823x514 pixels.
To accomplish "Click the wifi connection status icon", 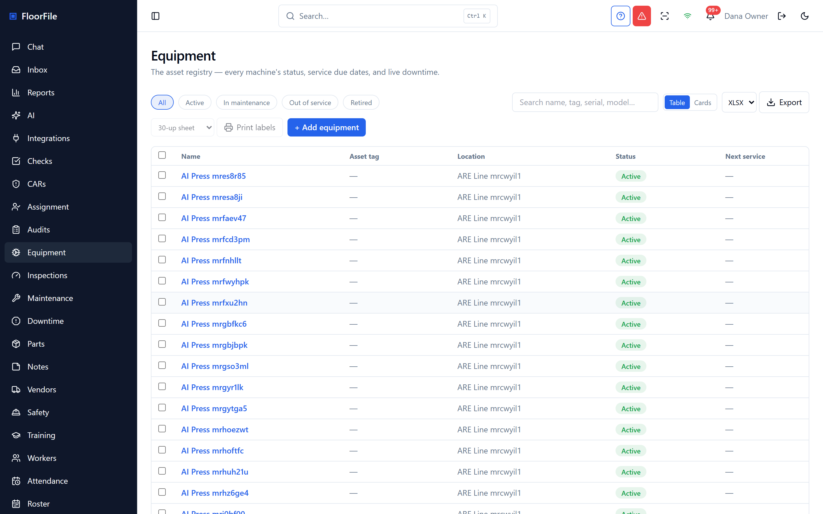I will click(x=687, y=16).
